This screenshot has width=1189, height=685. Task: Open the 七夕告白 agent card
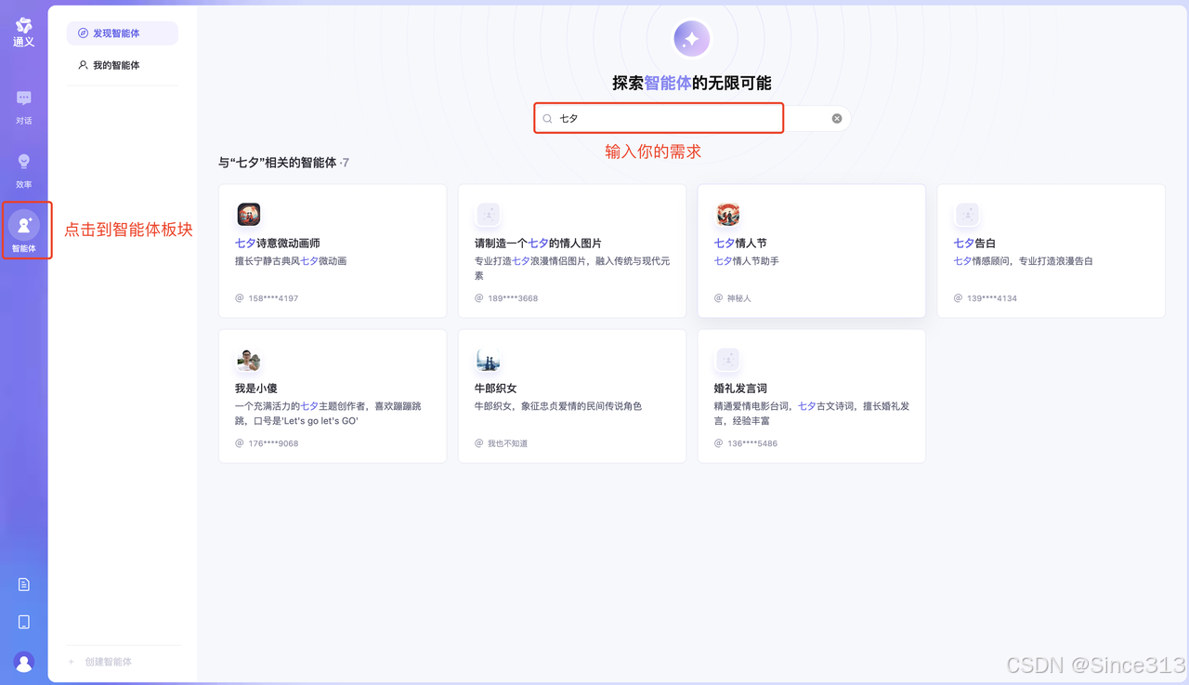point(1051,250)
